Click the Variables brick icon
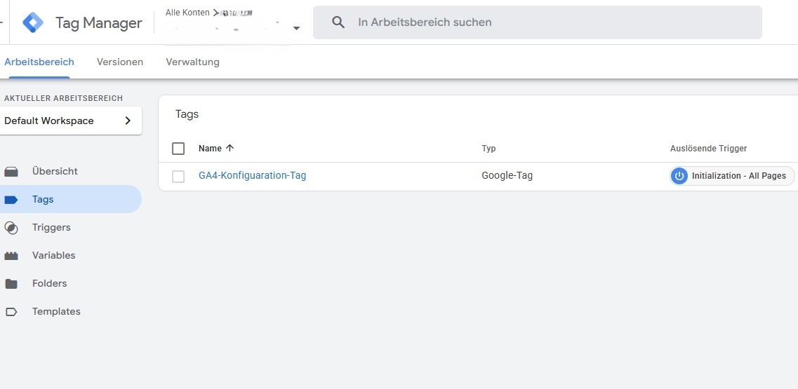Screen dimensions: 798x389 [x=11, y=256]
